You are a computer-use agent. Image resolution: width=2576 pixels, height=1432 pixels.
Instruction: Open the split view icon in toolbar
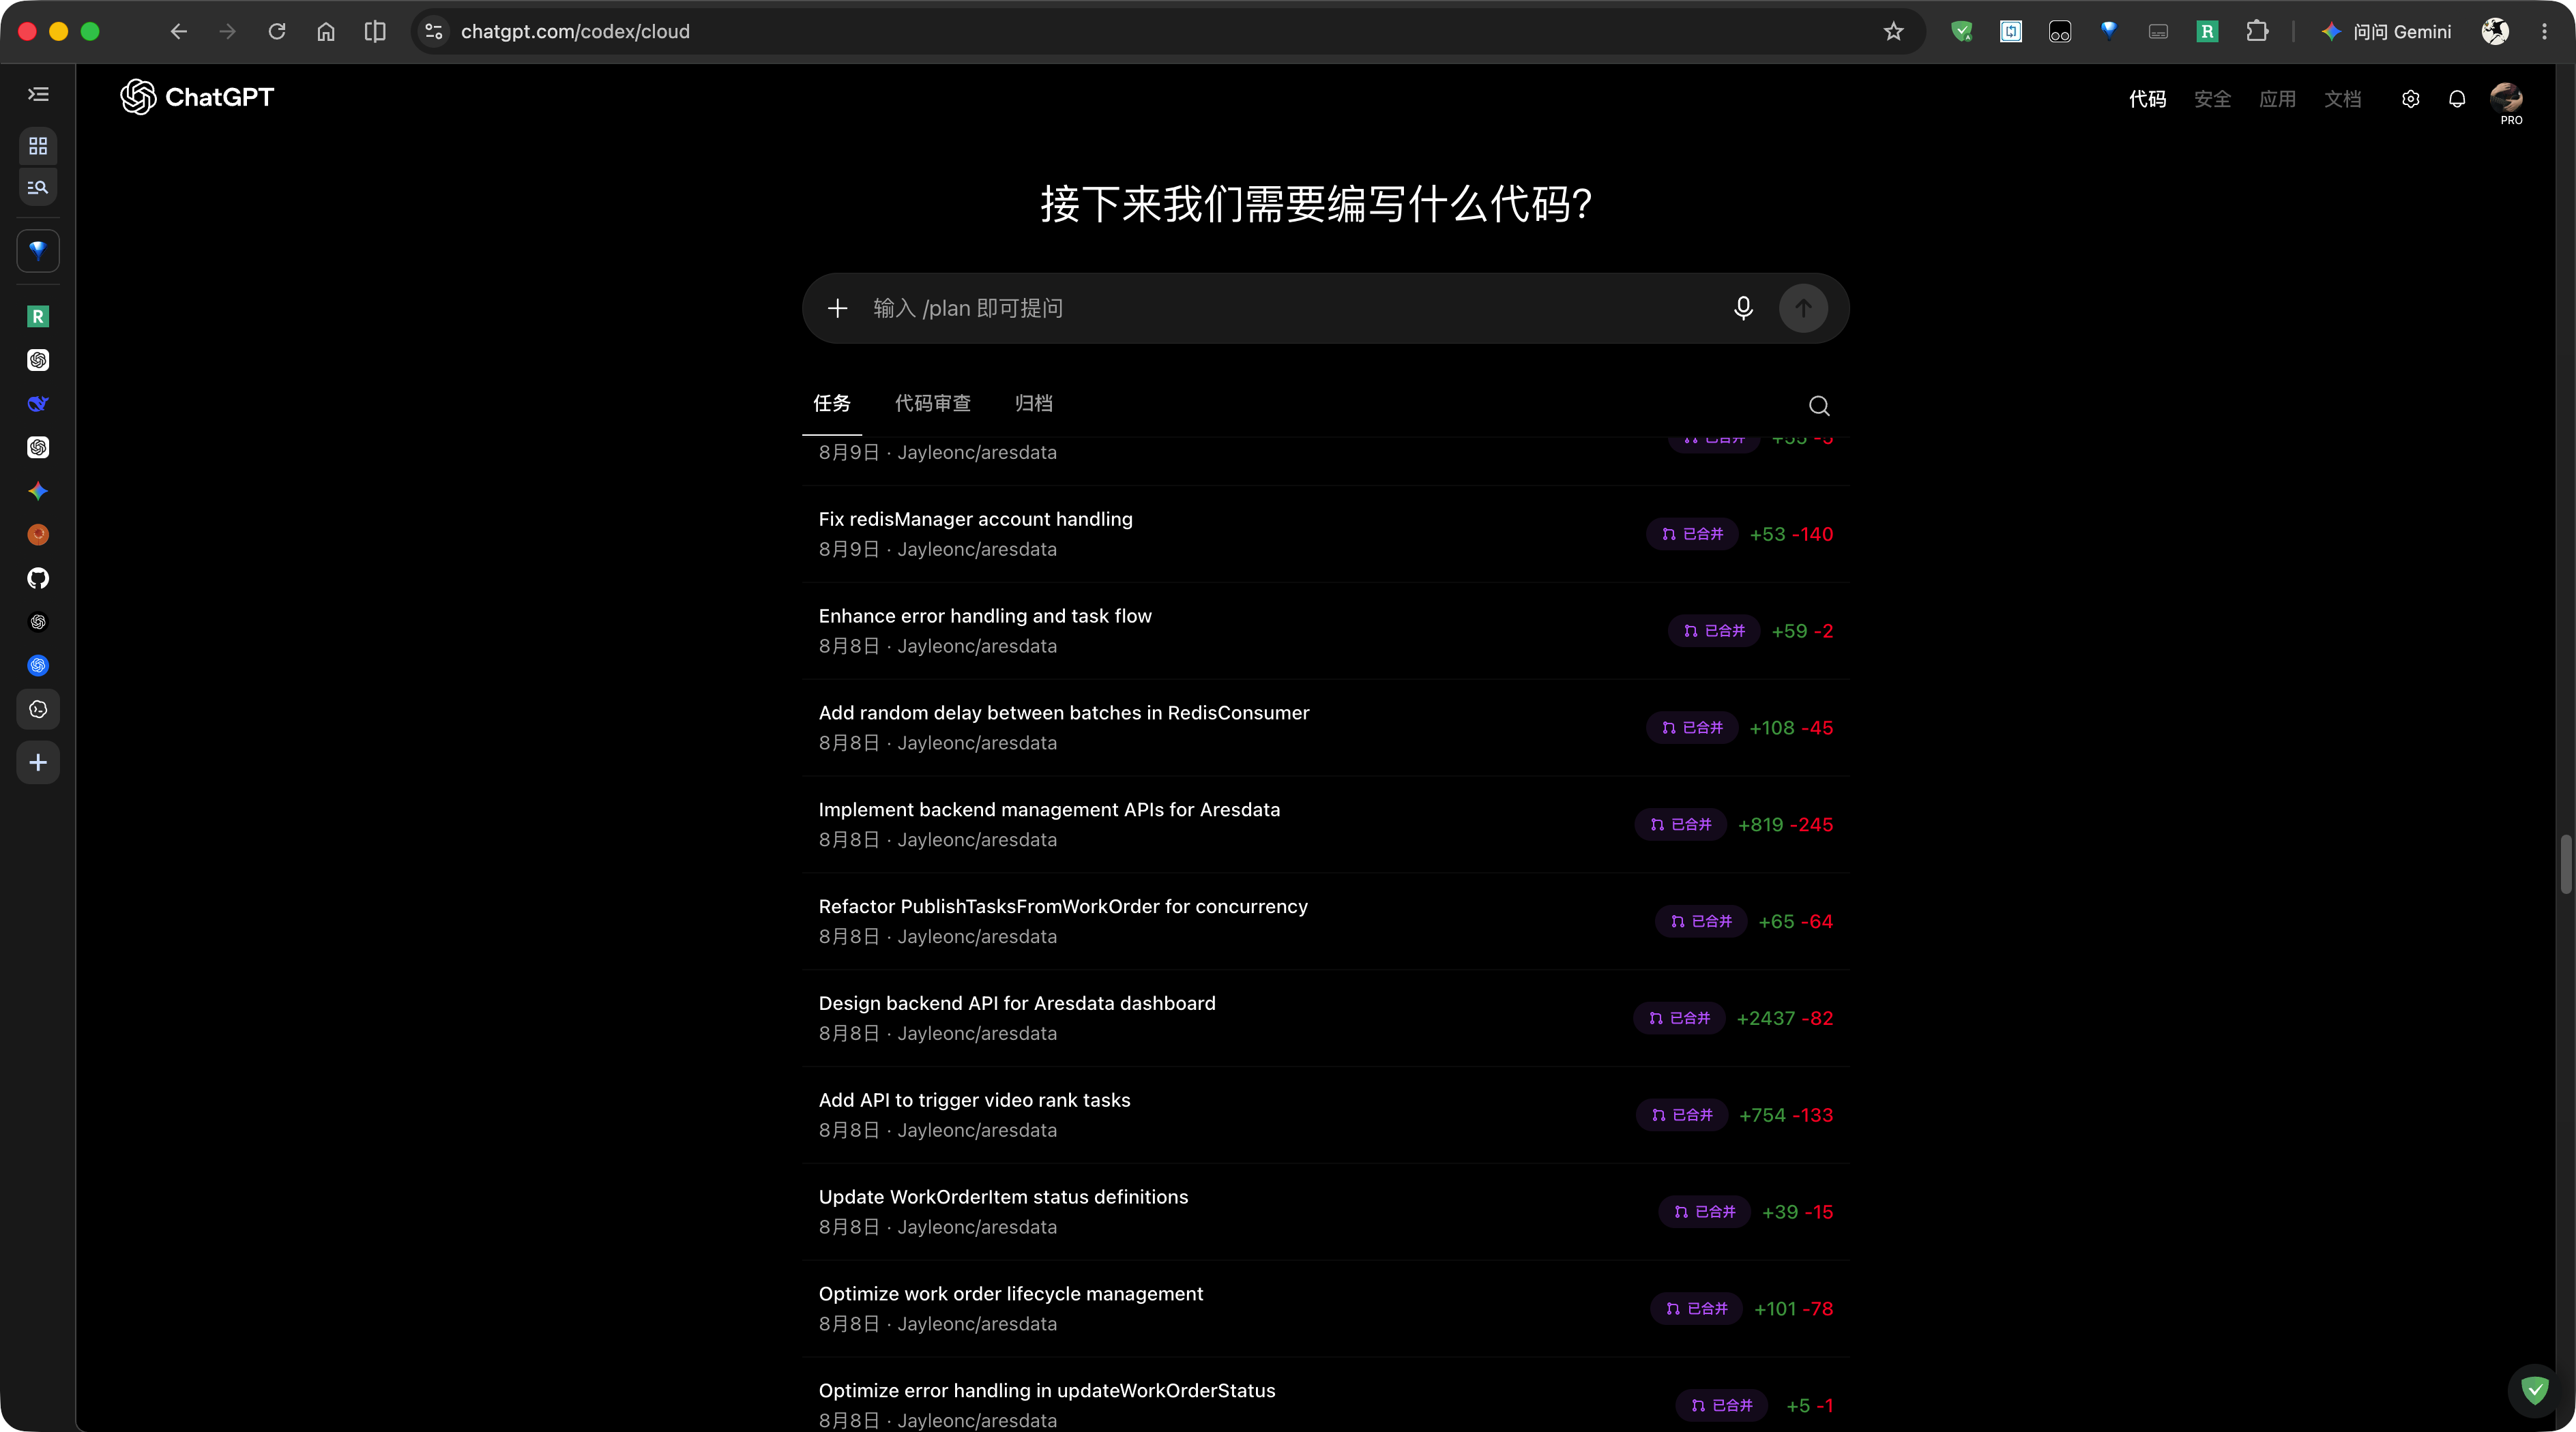[x=375, y=32]
